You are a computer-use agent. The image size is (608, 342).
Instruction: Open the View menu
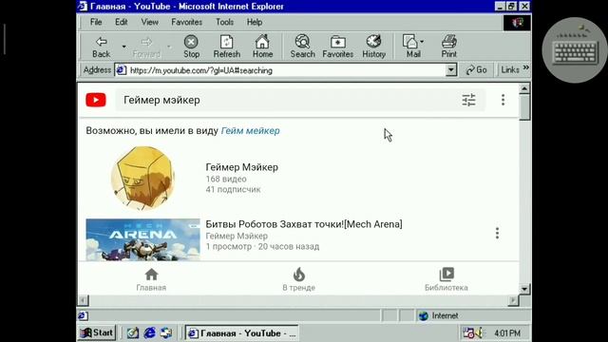coord(149,22)
